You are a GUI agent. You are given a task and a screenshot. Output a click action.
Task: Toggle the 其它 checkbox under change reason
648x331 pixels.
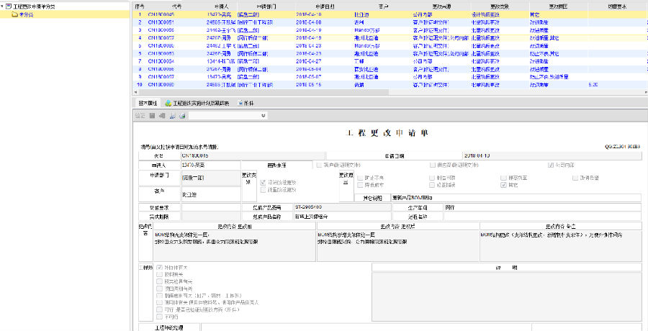(504, 185)
